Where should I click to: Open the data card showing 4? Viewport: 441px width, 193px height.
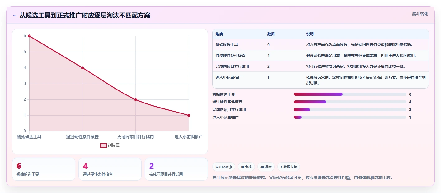pos(110,169)
